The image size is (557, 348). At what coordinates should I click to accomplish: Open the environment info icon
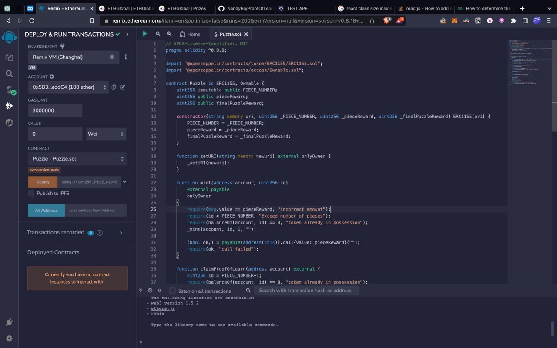point(126,57)
